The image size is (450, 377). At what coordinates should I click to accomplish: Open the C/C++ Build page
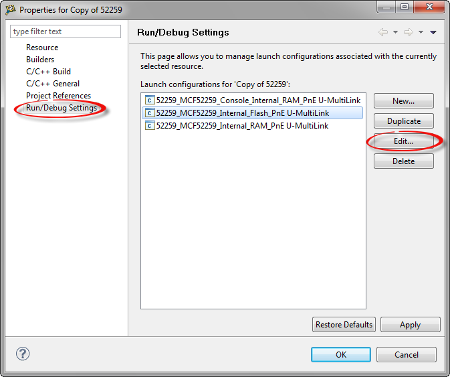point(48,72)
